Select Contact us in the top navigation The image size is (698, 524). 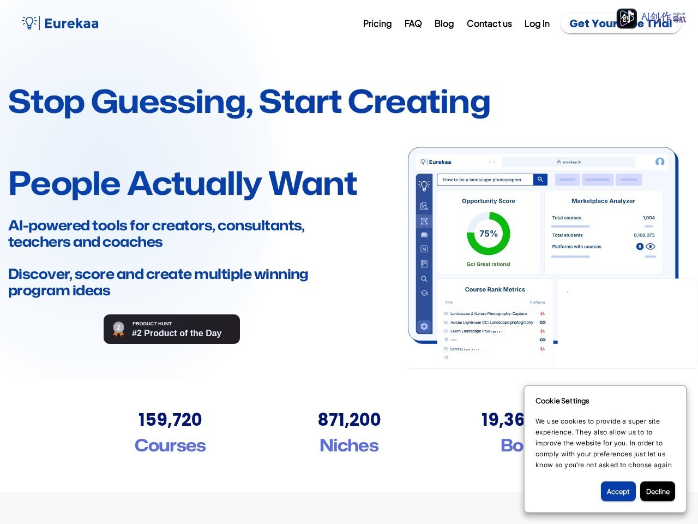click(489, 23)
